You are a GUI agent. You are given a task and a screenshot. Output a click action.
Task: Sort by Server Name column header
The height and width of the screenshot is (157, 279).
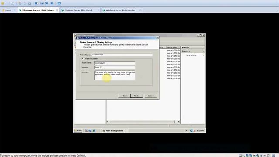[173, 48]
